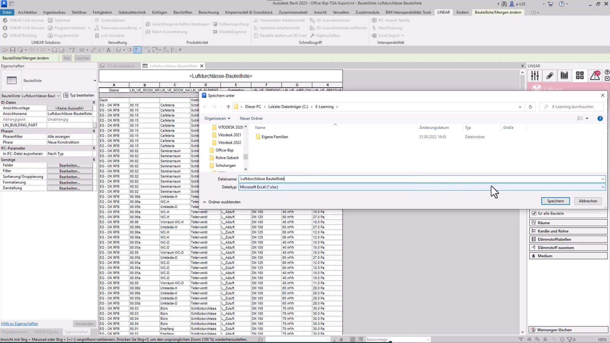Open the Excel-Export tool

388,35
